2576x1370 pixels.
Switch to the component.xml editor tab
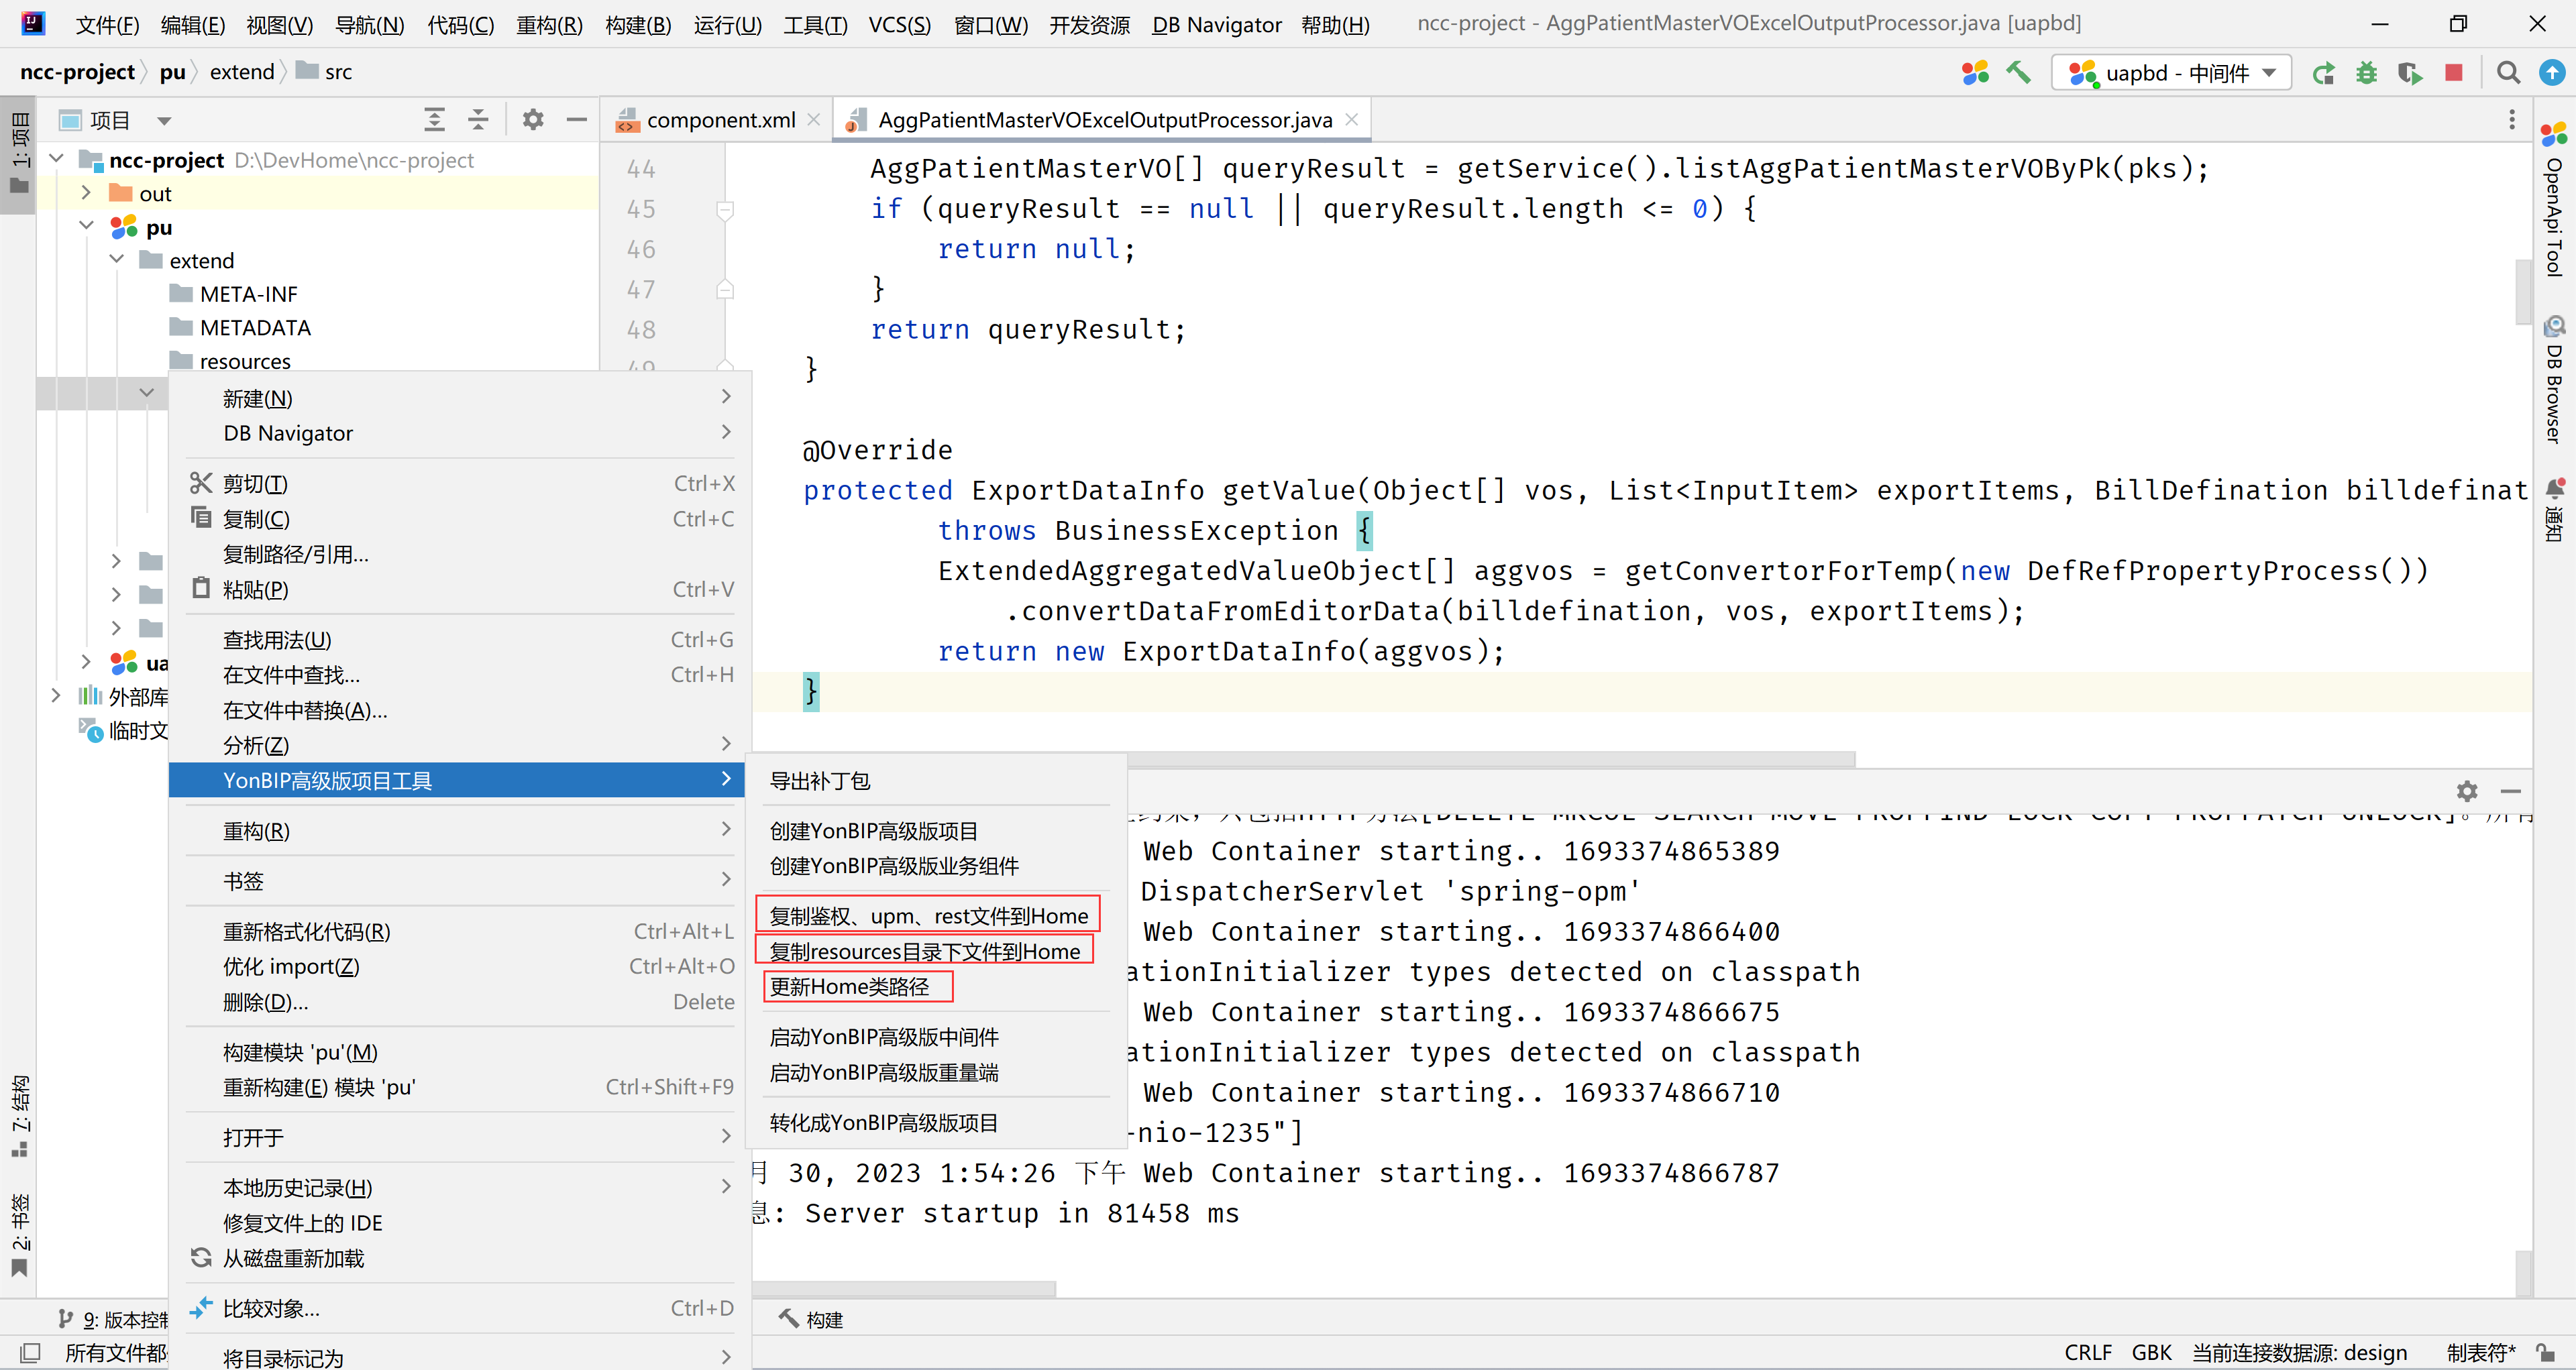tap(720, 120)
